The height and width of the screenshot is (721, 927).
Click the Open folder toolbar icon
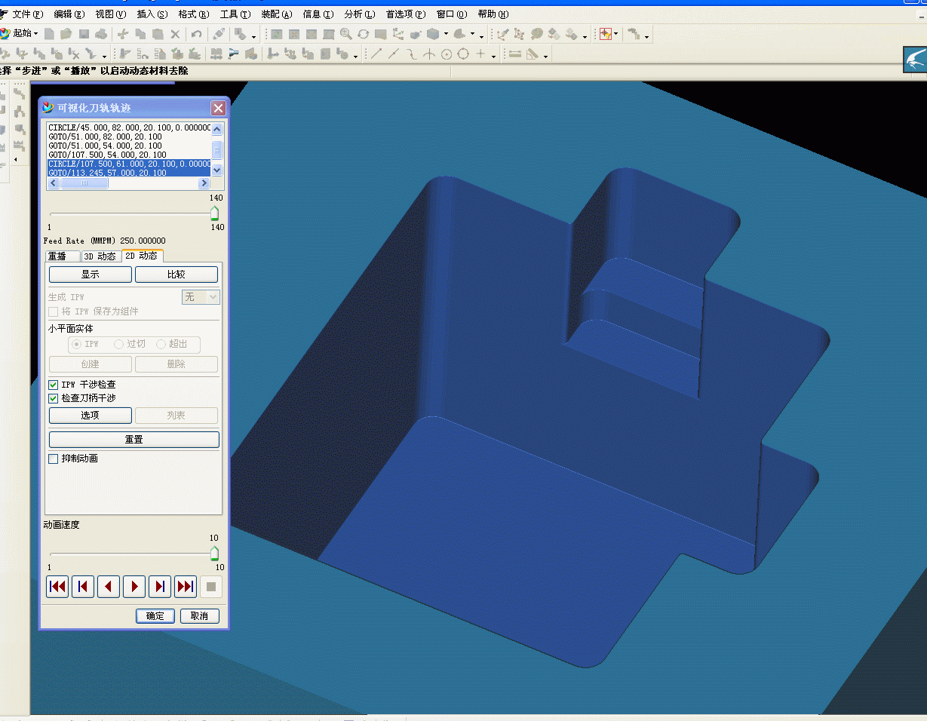point(66,34)
